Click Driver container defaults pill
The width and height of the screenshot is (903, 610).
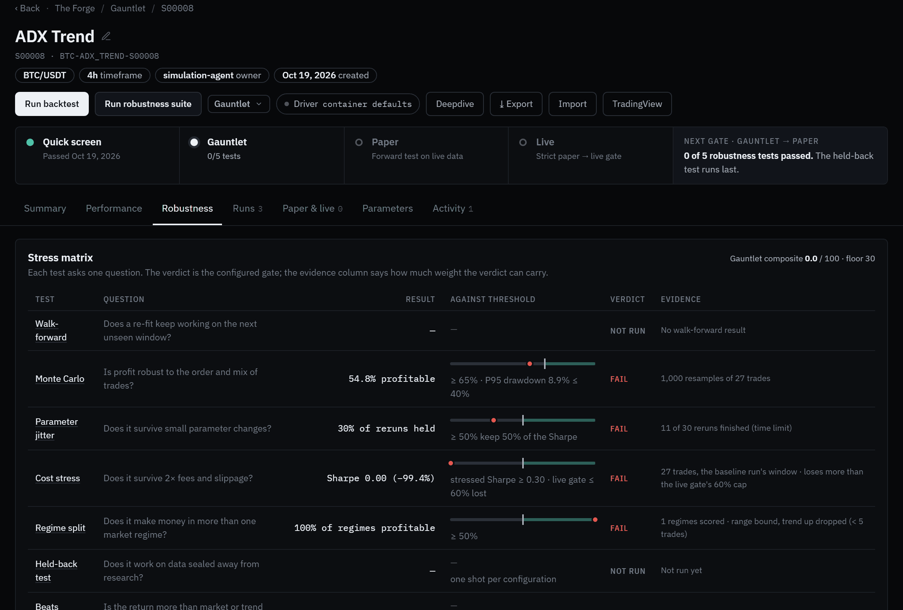348,104
